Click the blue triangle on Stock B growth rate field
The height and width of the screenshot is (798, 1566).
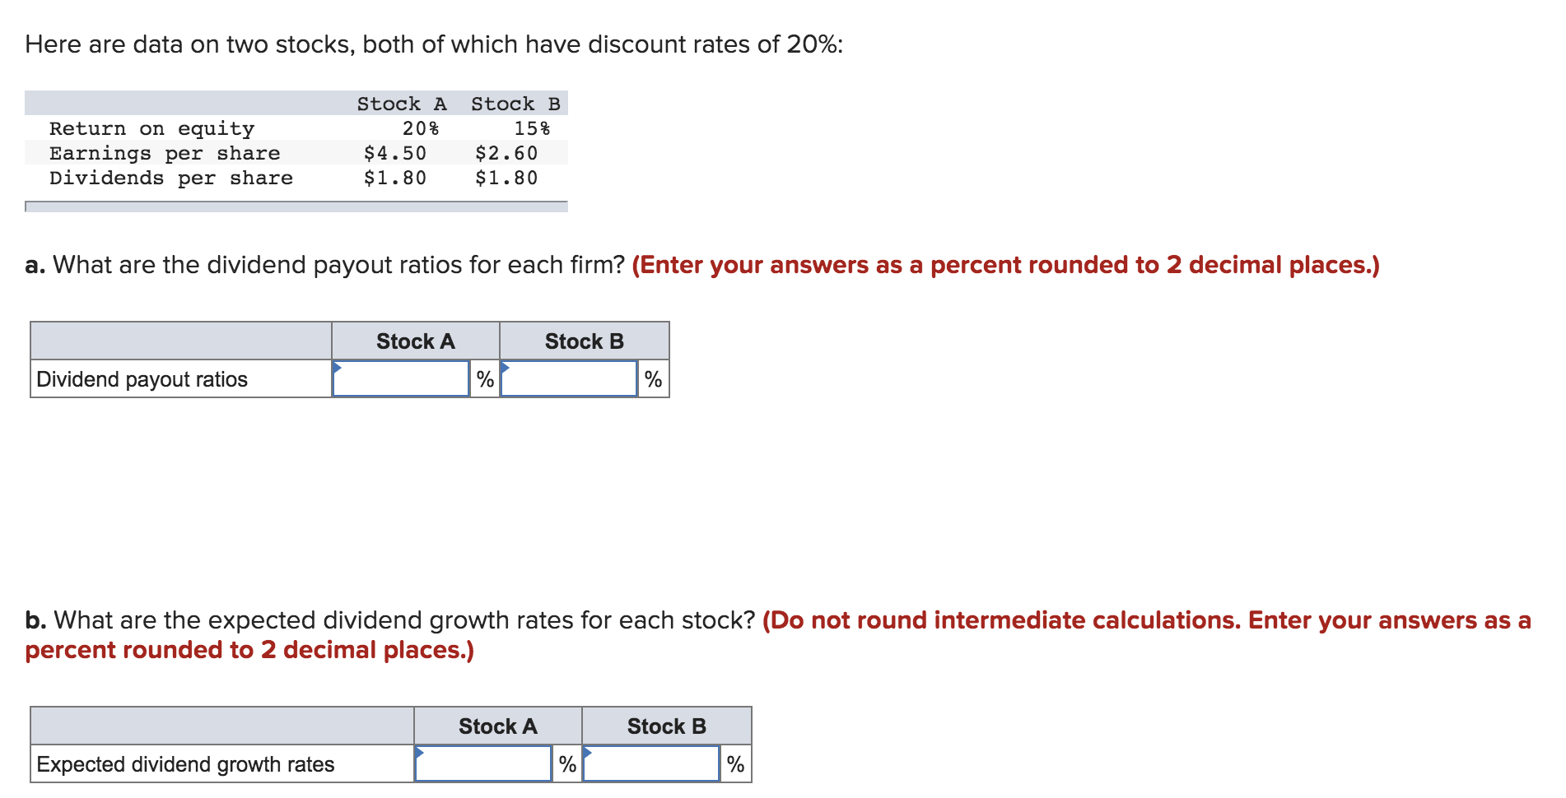tap(588, 751)
